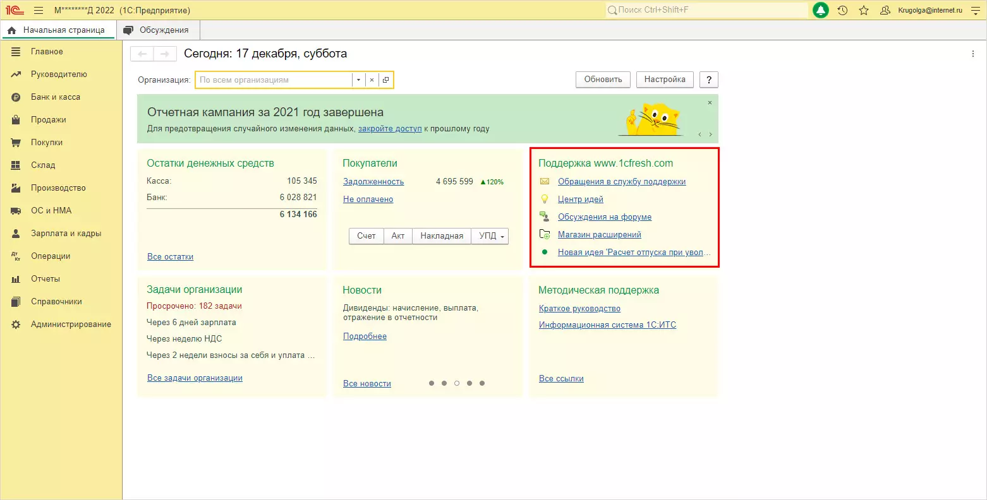
Task: Select the third news pagination dot
Action: tap(457, 383)
